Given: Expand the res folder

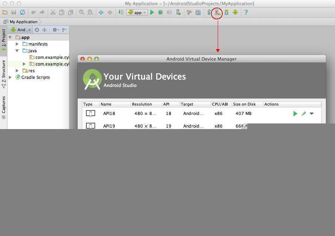Looking at the screenshot, I should 17,70.
